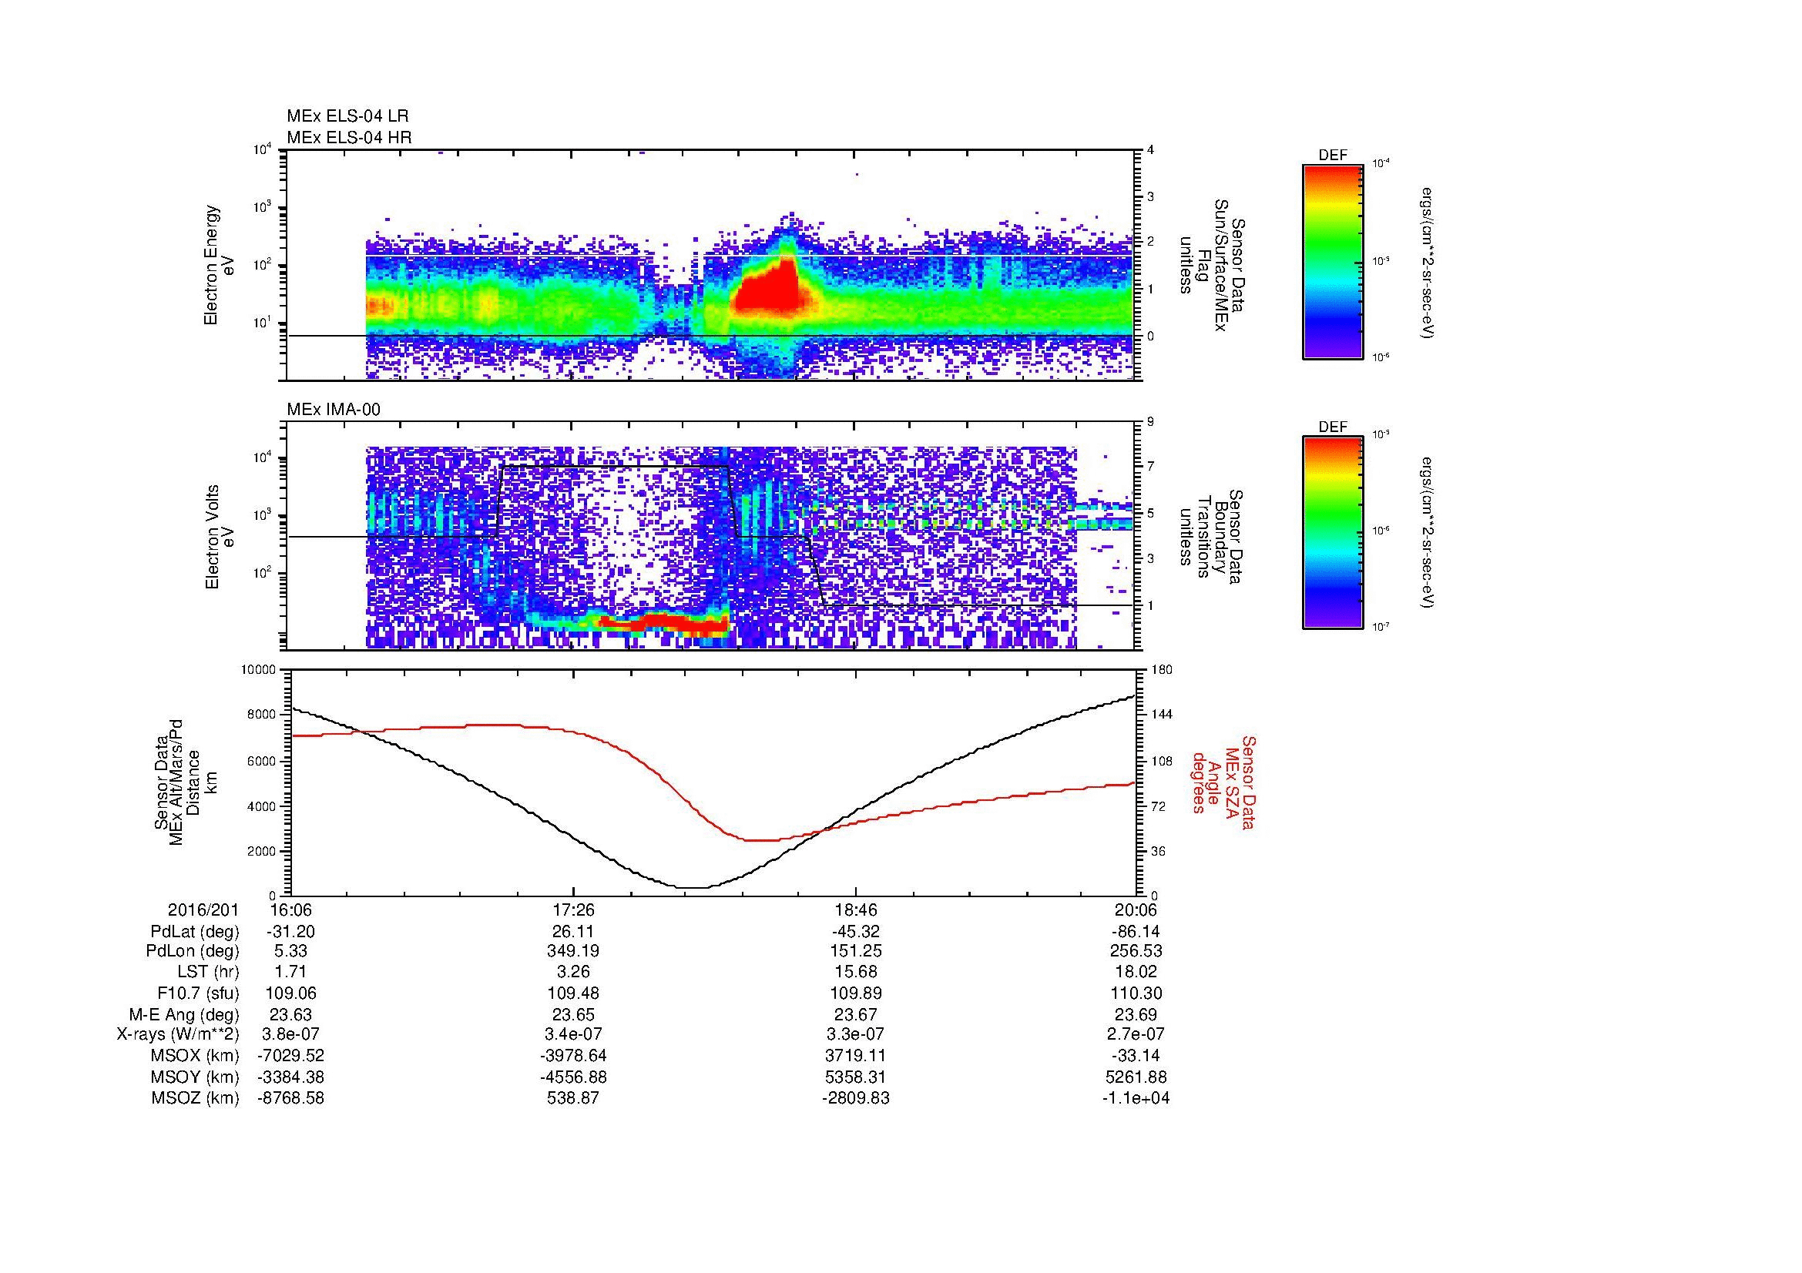Click the 20:06 time tick label

1136,910
